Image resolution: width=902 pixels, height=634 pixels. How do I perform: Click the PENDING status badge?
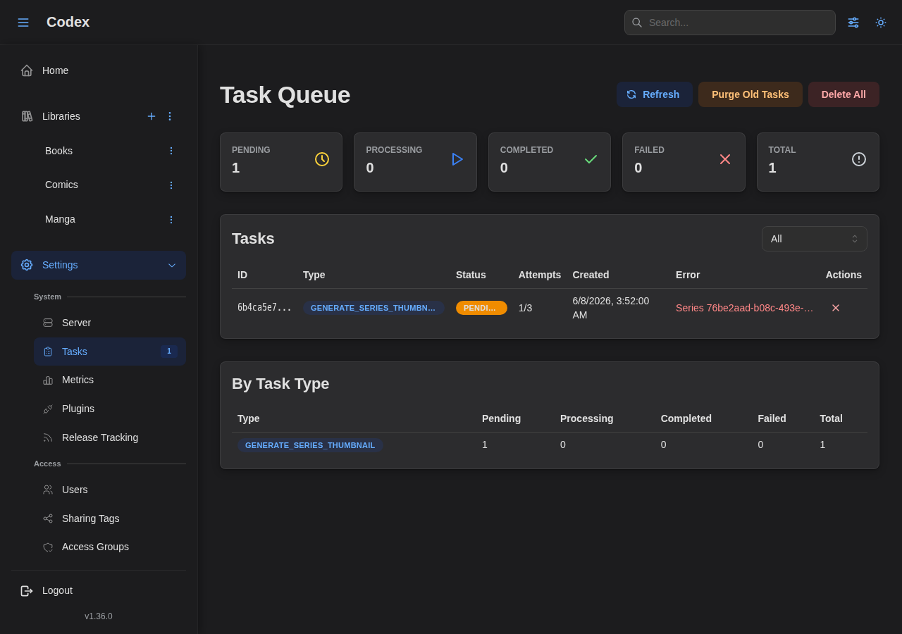coord(481,308)
